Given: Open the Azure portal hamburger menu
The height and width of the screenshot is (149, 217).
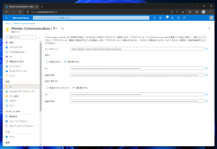Looking at the screenshot, I should tap(6, 18).
